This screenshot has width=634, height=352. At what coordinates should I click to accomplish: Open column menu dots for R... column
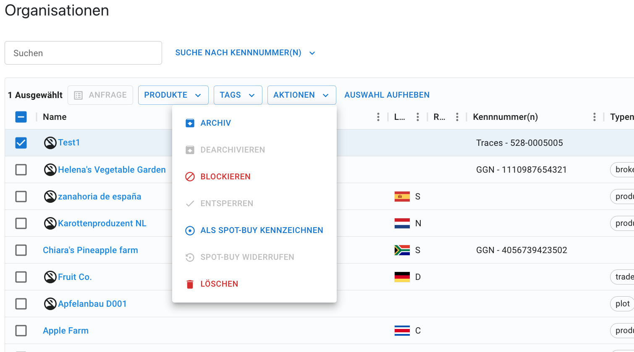coord(457,117)
